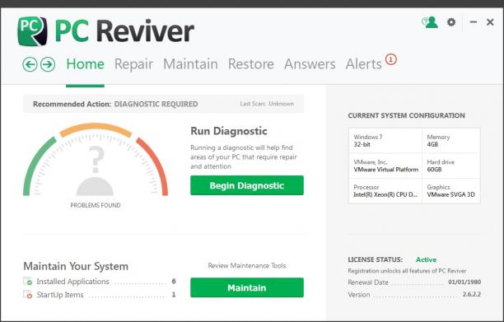
Task: Go to the Restore tab
Action: (250, 64)
